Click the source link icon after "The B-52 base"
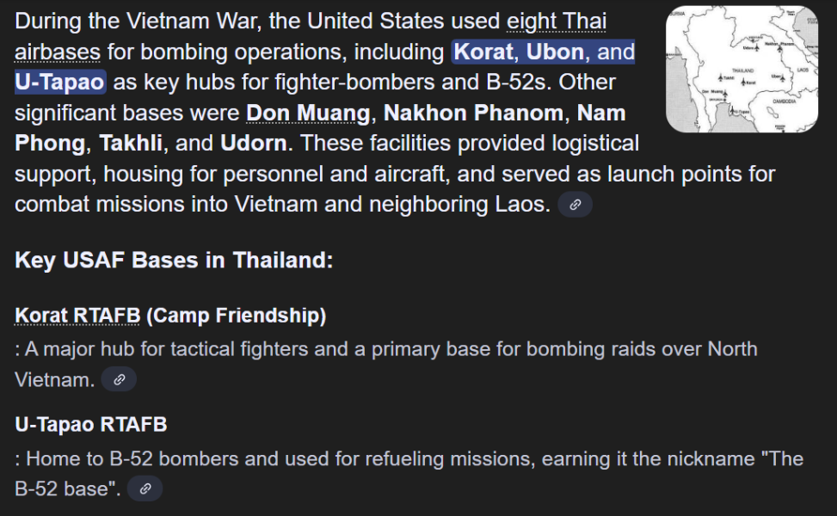The image size is (837, 516). [x=145, y=488]
